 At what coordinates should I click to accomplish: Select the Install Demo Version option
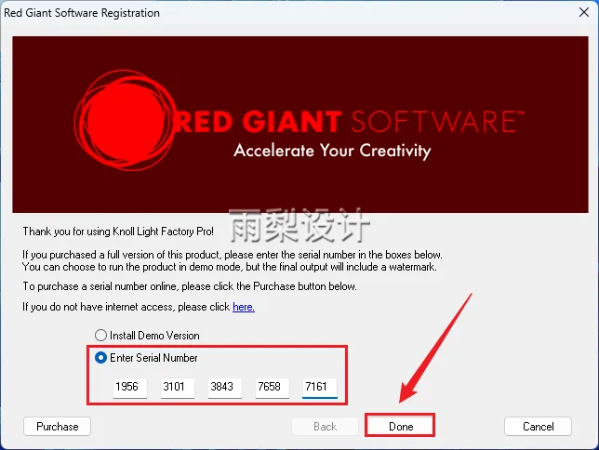pyautogui.click(x=147, y=336)
